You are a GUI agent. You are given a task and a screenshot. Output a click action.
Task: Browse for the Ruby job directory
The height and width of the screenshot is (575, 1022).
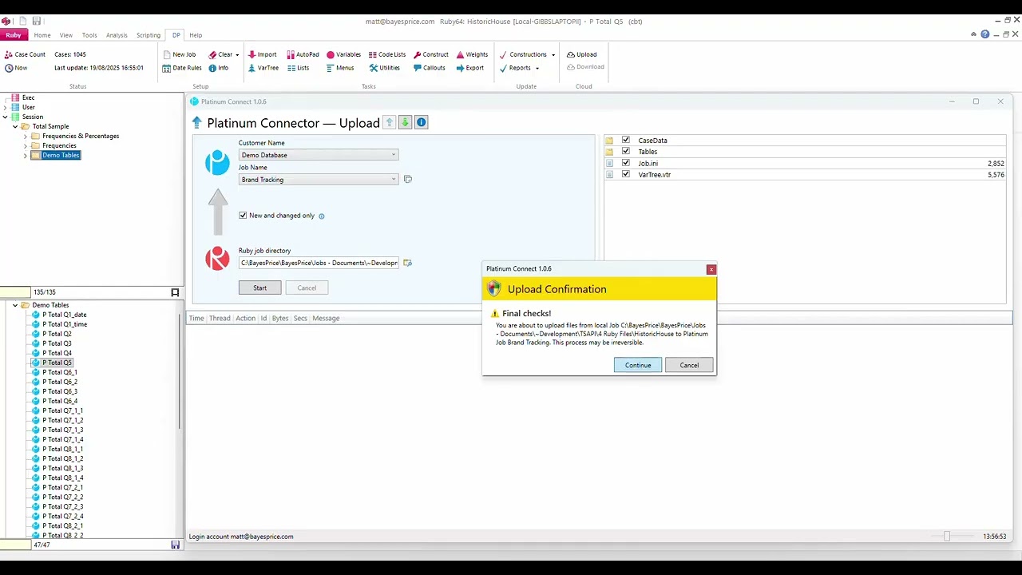(x=407, y=263)
